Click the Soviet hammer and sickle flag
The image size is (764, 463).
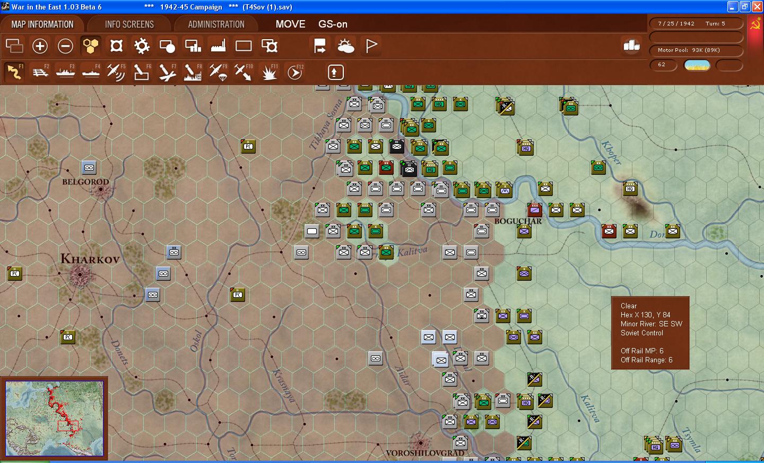pyautogui.click(x=755, y=24)
